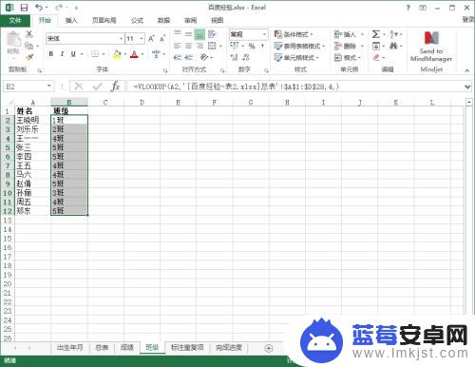This screenshot has height=367, width=475.
Task: Click the vertical scrollbar up arrow
Action: (469, 102)
